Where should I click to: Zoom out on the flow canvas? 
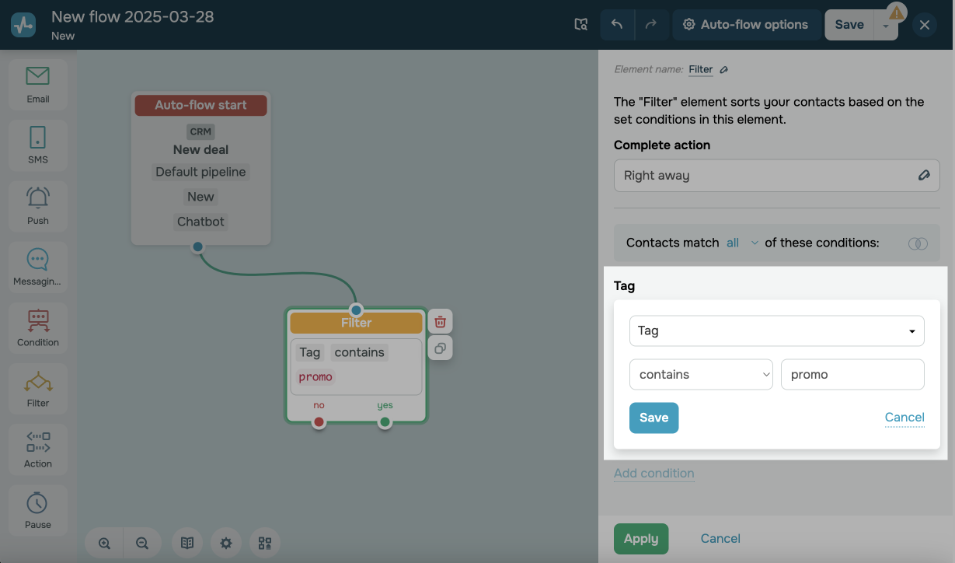pyautogui.click(x=142, y=544)
